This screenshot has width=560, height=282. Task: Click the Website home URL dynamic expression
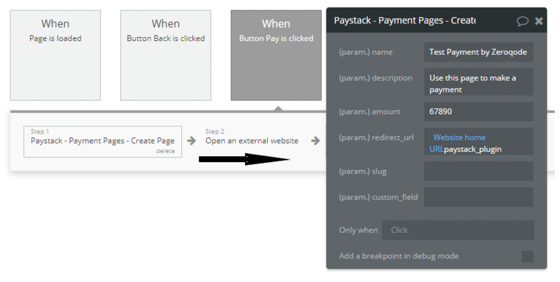coord(457,143)
